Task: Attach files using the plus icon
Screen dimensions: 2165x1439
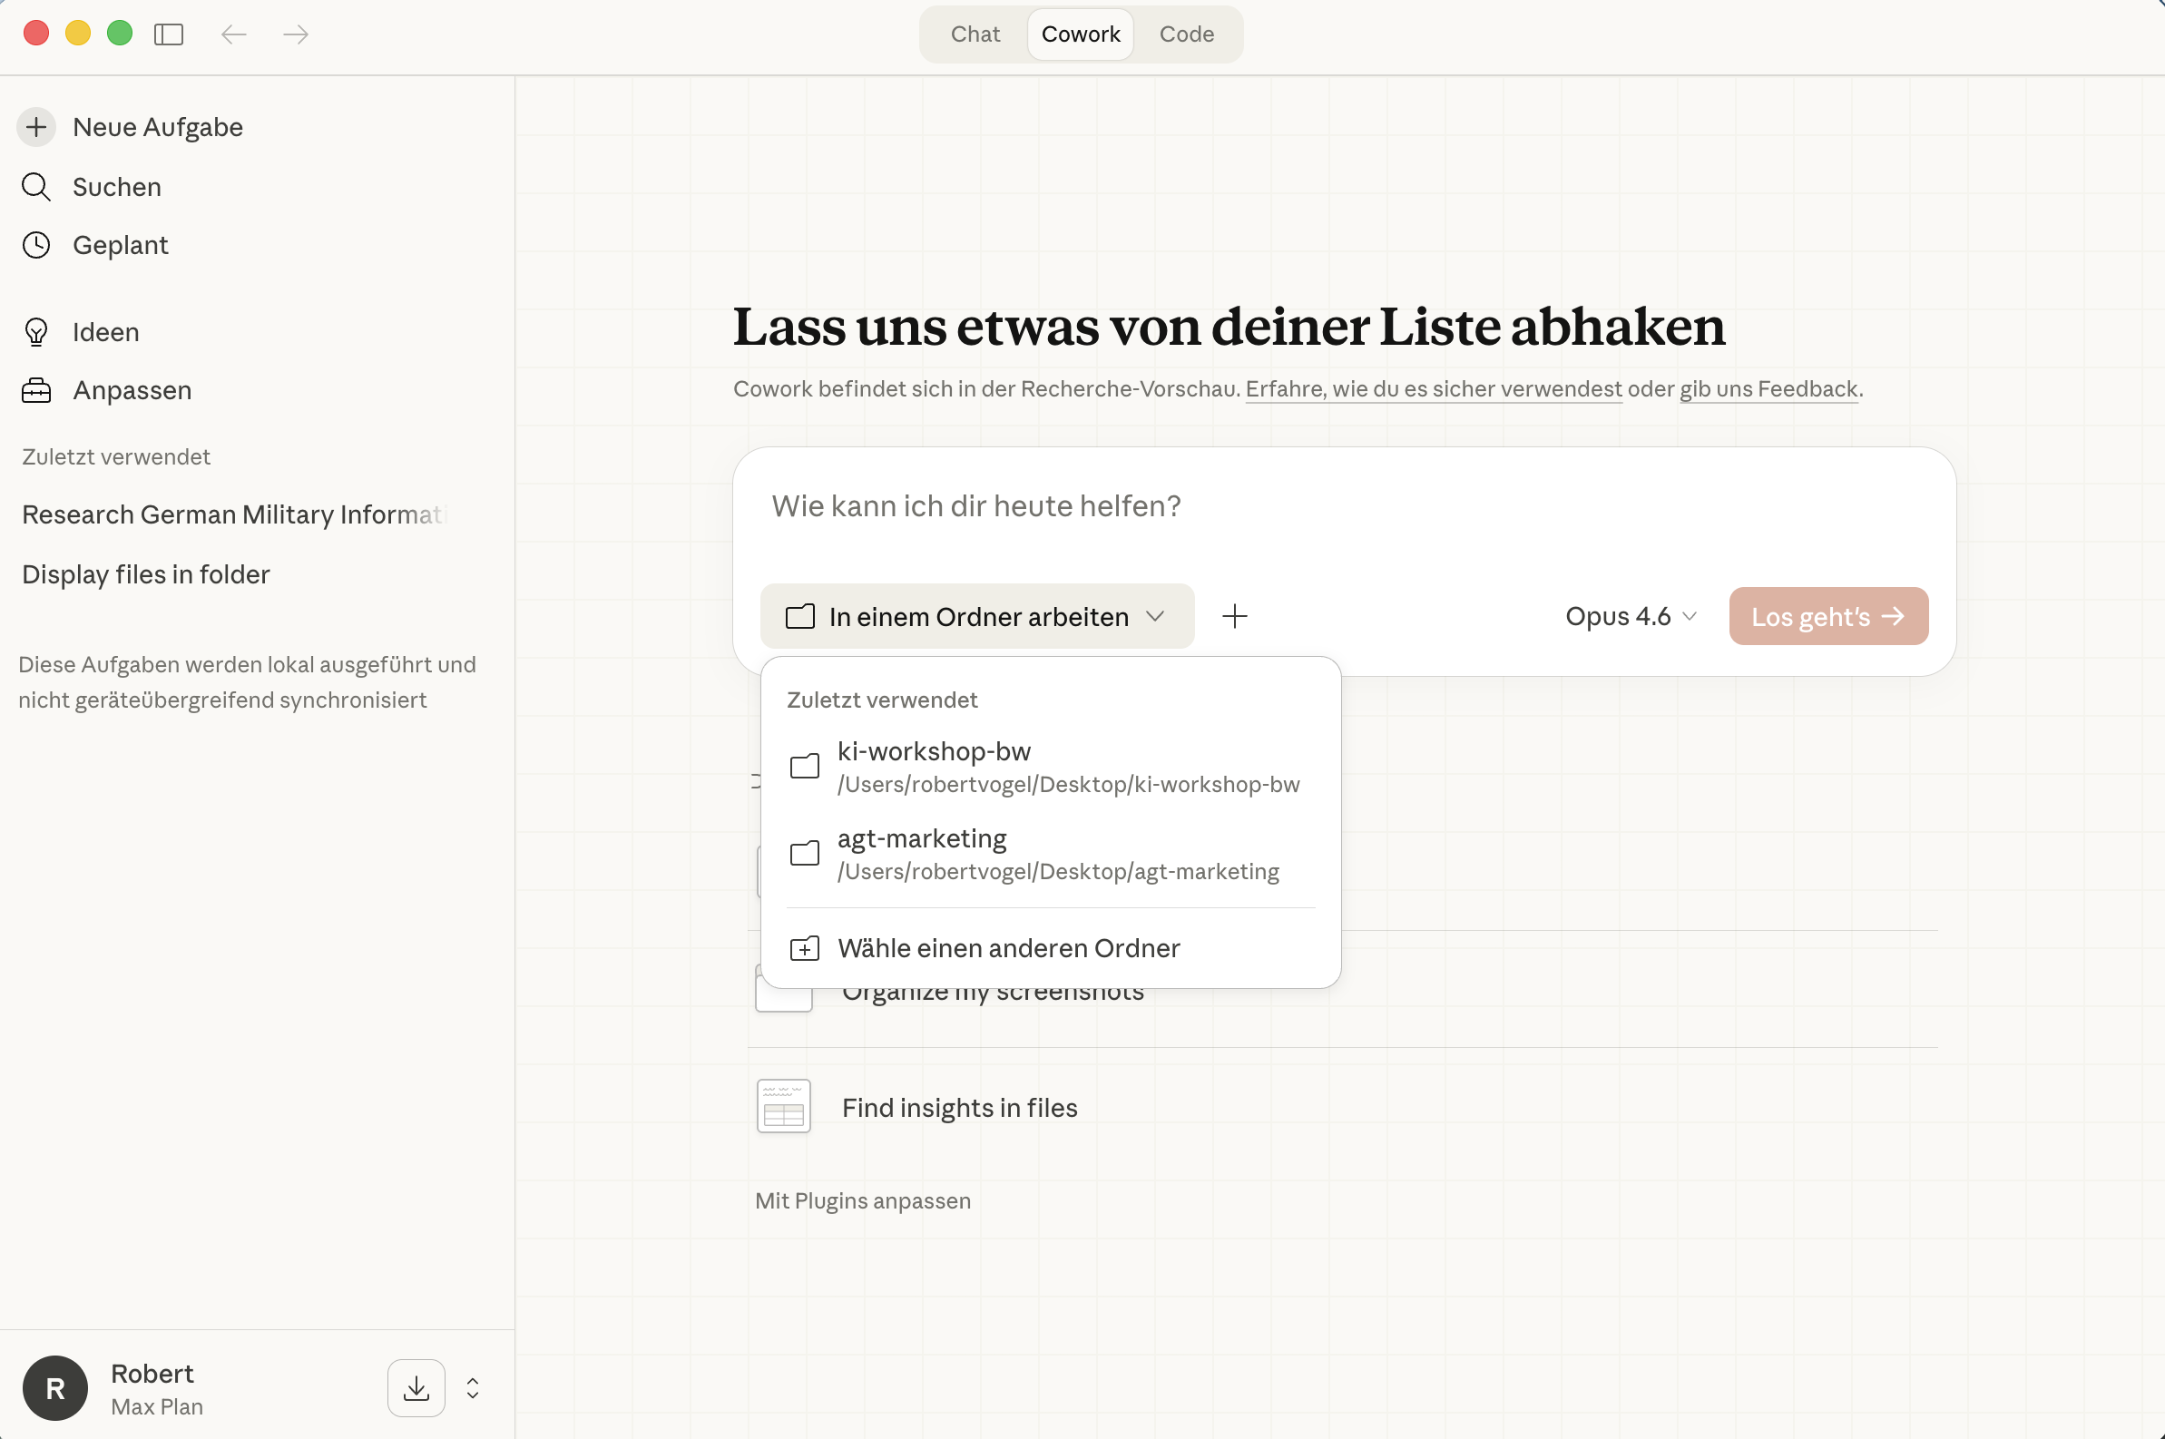Action: 1234,616
